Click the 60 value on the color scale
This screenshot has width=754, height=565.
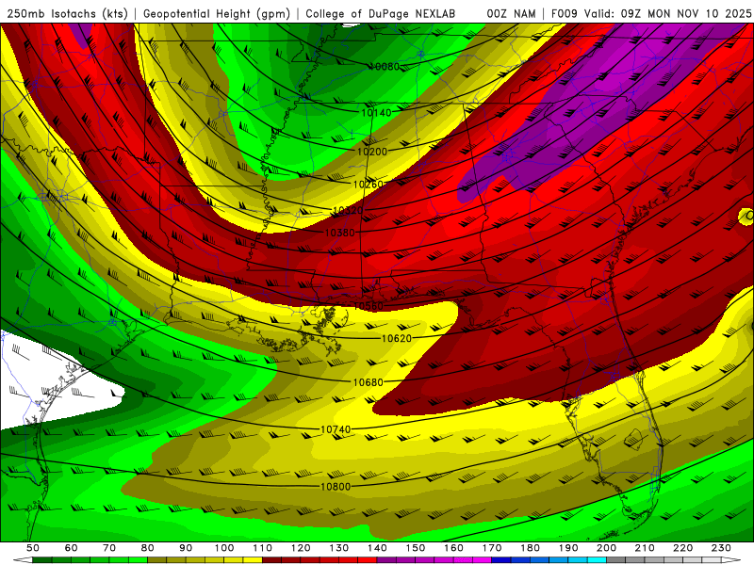[72, 548]
